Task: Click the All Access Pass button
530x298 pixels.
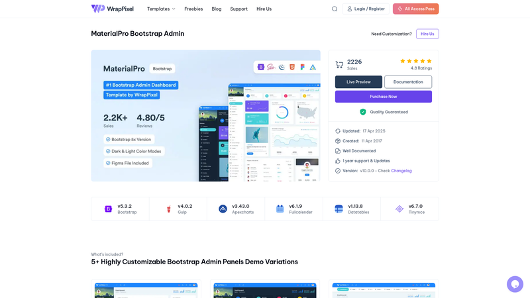Action: (x=416, y=9)
